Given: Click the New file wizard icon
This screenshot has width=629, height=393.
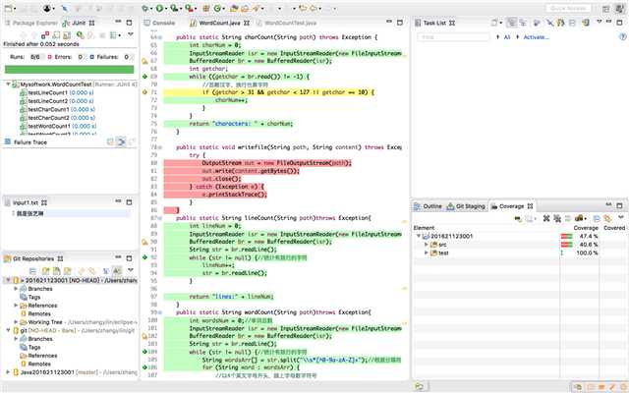Looking at the screenshot, I should pyautogui.click(x=8, y=9).
